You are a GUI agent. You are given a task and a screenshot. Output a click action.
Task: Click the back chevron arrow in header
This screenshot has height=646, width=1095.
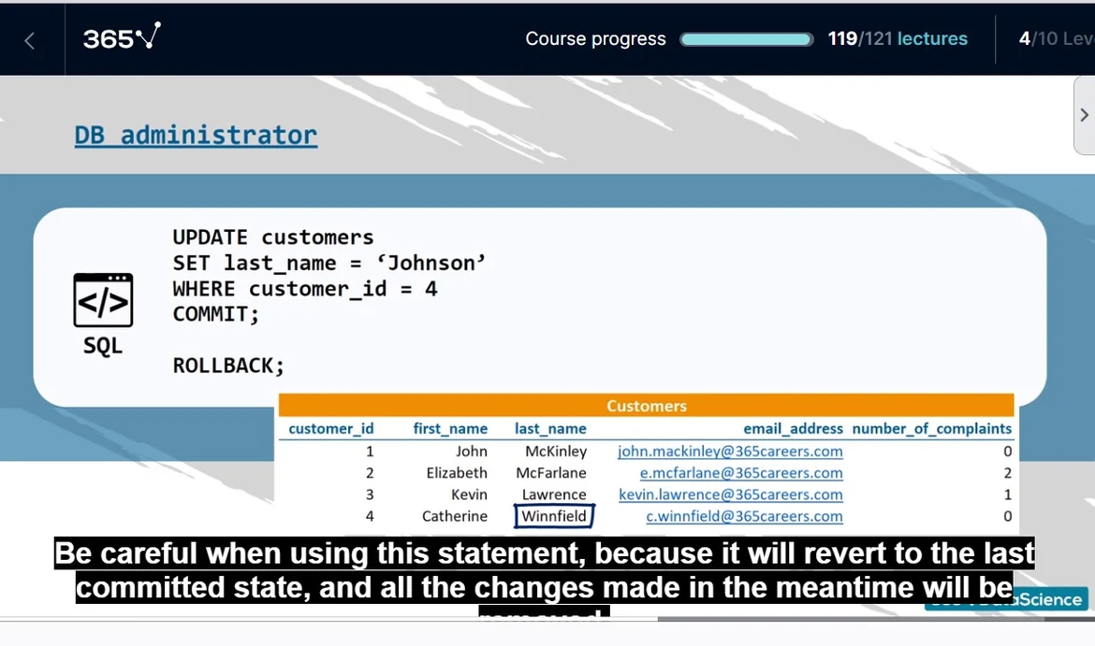tap(30, 40)
